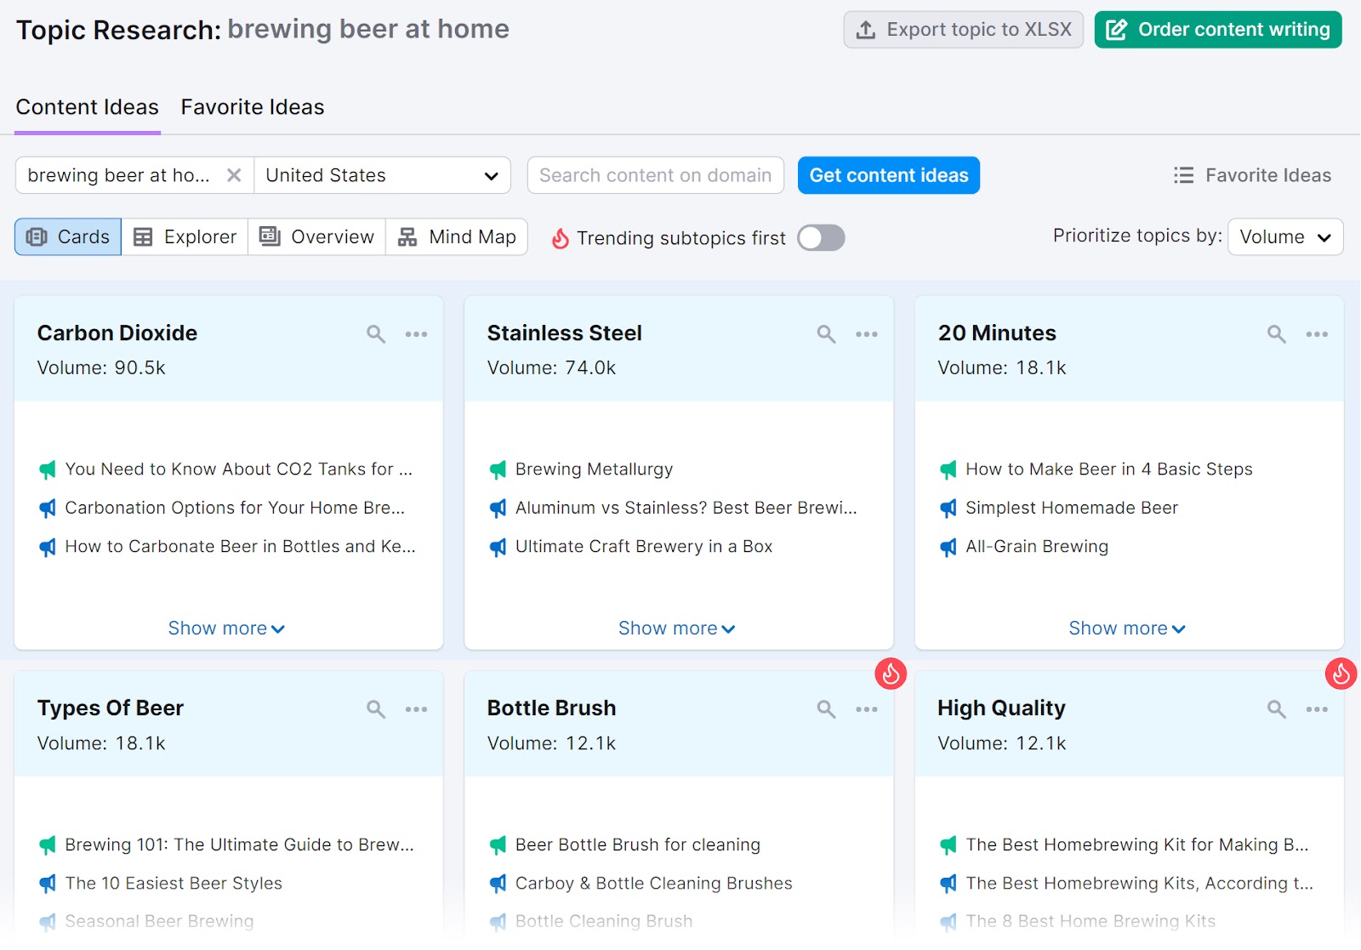The image size is (1361, 950).
Task: Expand Show more on Carbon Dioxide card
Action: (225, 628)
